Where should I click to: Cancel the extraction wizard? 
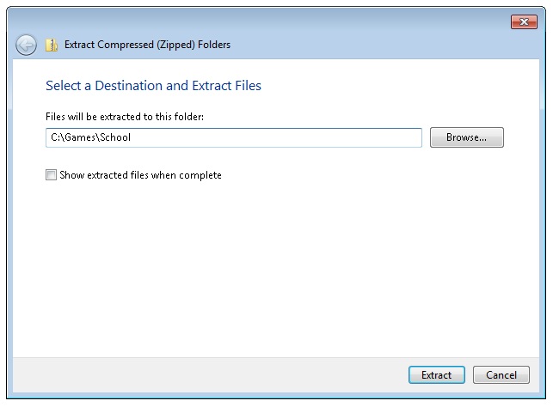pyautogui.click(x=501, y=375)
